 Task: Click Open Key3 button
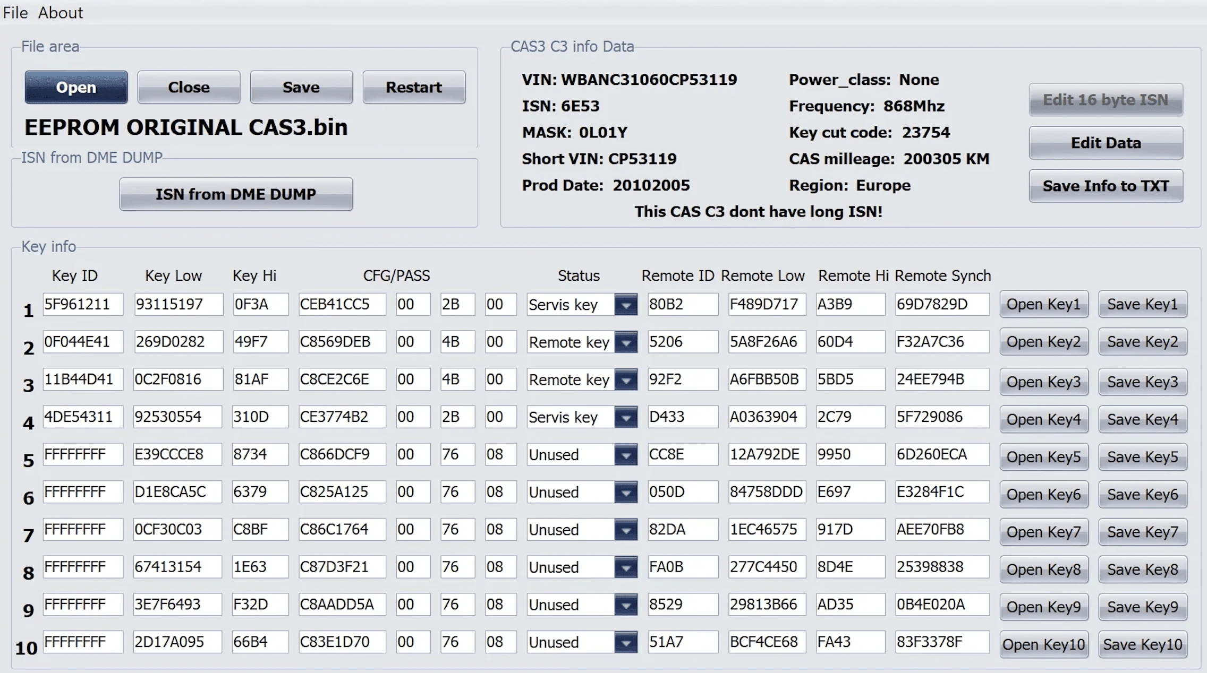tap(1044, 382)
